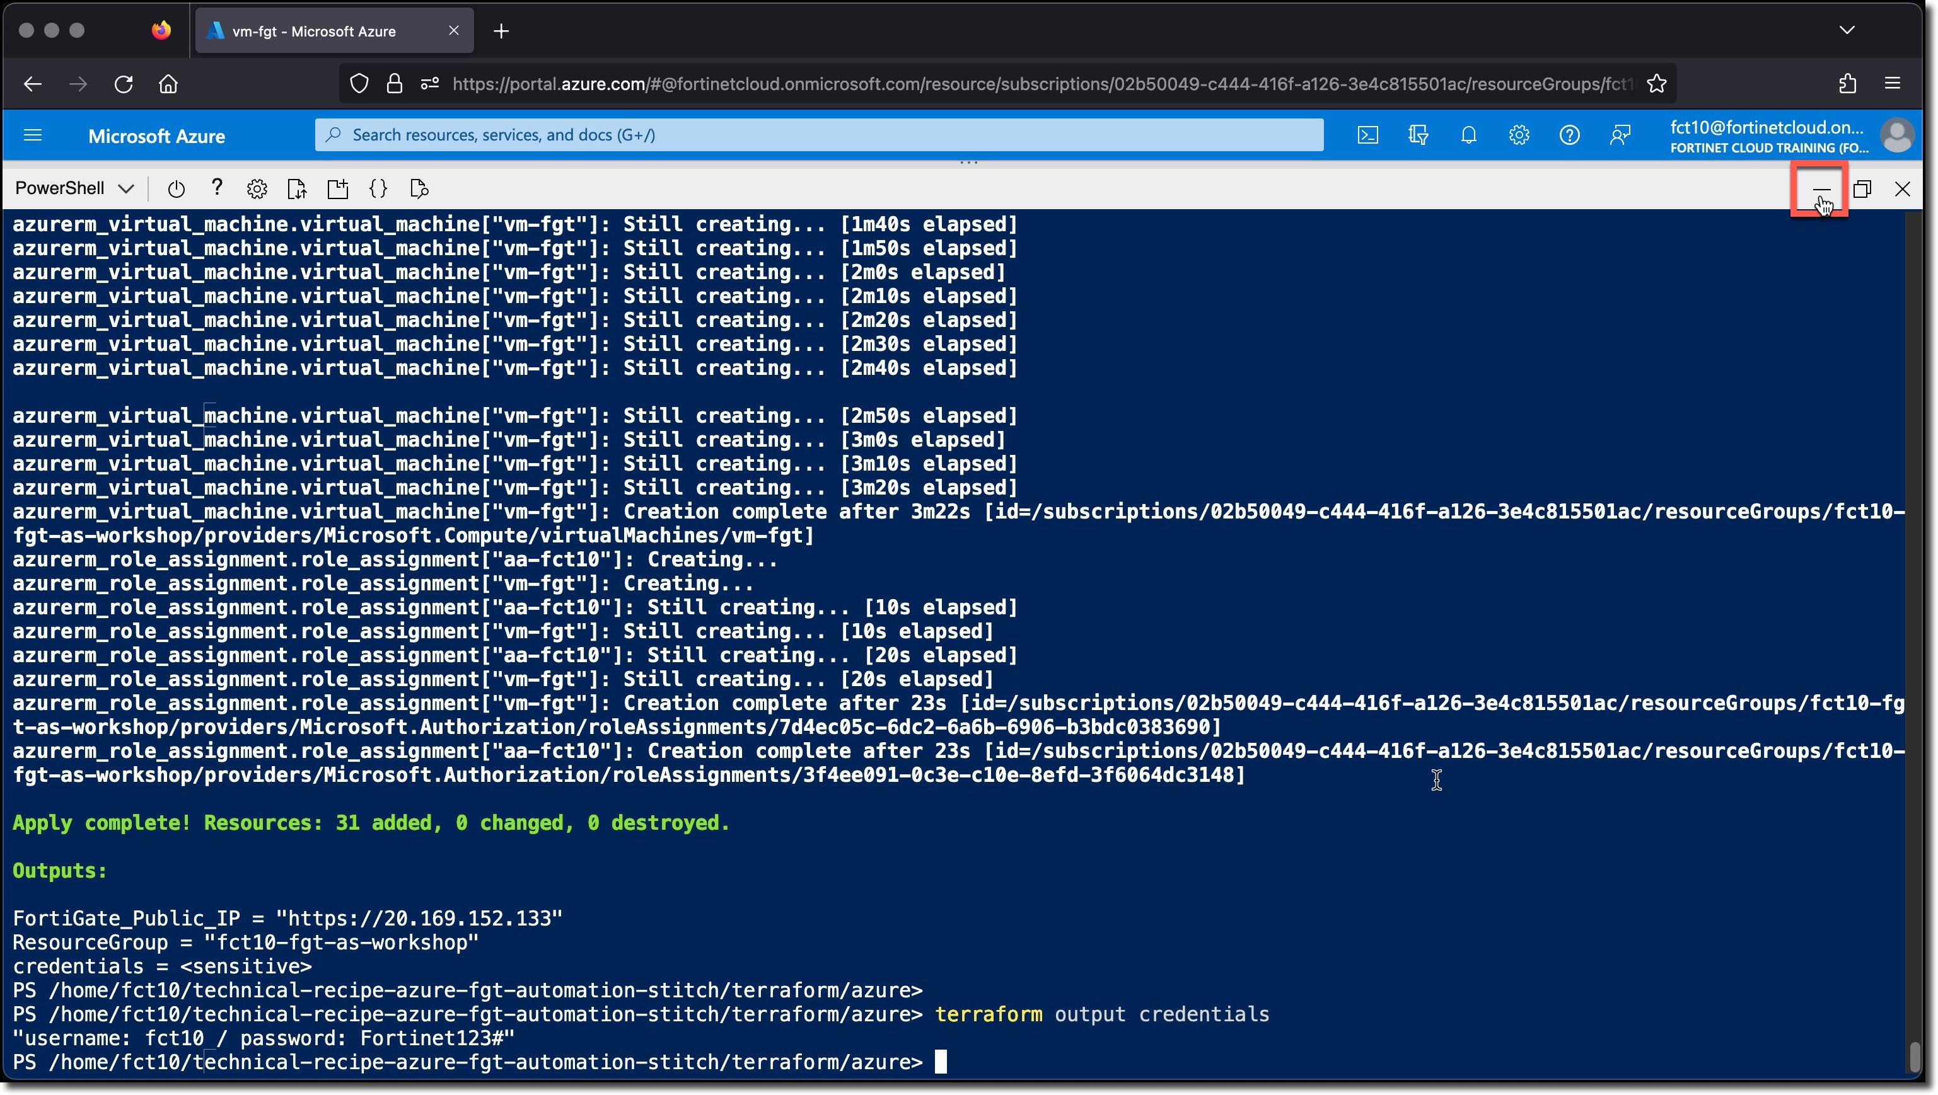
Task: Click the 'credentials = <sensitive>' line
Action: (162, 966)
